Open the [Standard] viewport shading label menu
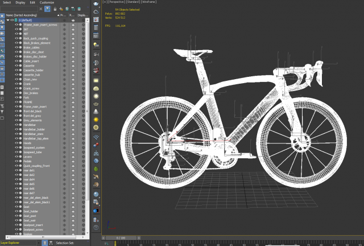Image resolution: width=364 pixels, height=246 pixels. pyautogui.click(x=133, y=2)
